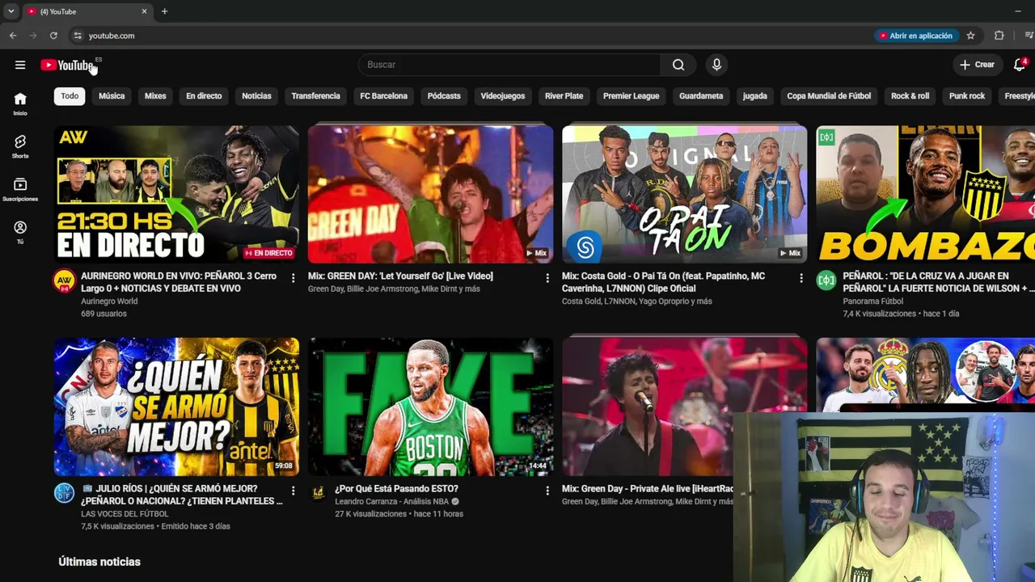Select the Transferencia chip
The width and height of the screenshot is (1035, 582).
tap(315, 96)
